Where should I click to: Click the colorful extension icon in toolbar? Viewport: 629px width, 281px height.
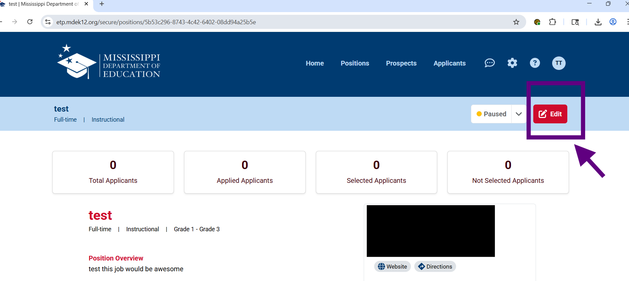pyautogui.click(x=537, y=22)
